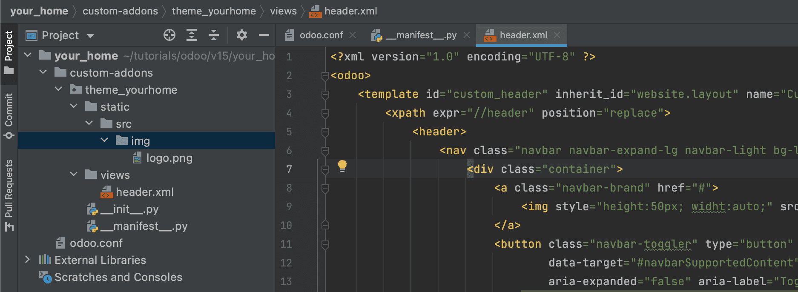Toggle the Project tool window sidebar tab
Screen dimensions: 798x292
9,52
